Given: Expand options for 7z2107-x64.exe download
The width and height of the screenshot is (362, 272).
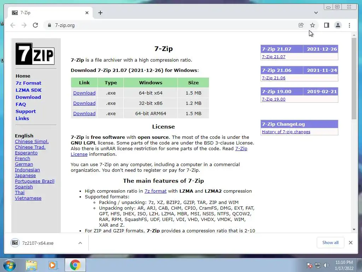Looking at the screenshot, I should tap(80, 243).
